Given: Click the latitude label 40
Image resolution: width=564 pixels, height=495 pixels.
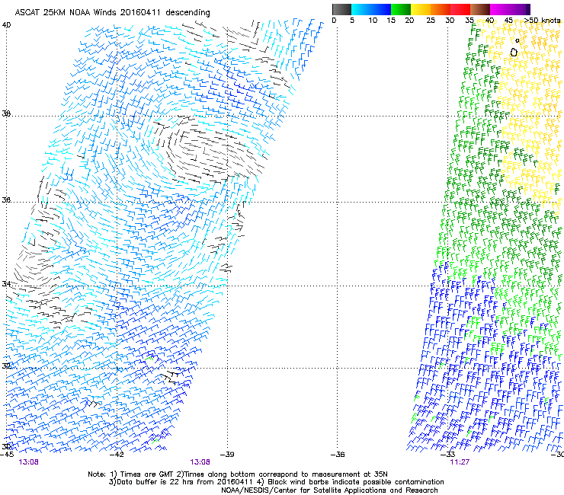Looking at the screenshot, I should pyautogui.click(x=6, y=25).
